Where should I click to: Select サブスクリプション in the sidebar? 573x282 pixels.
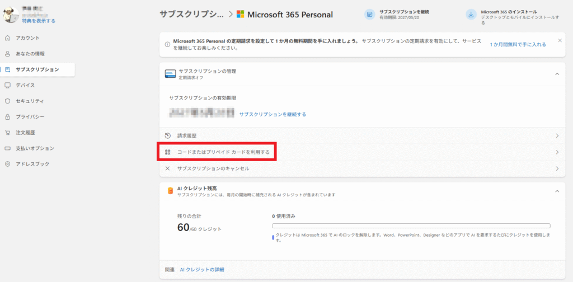pos(38,69)
